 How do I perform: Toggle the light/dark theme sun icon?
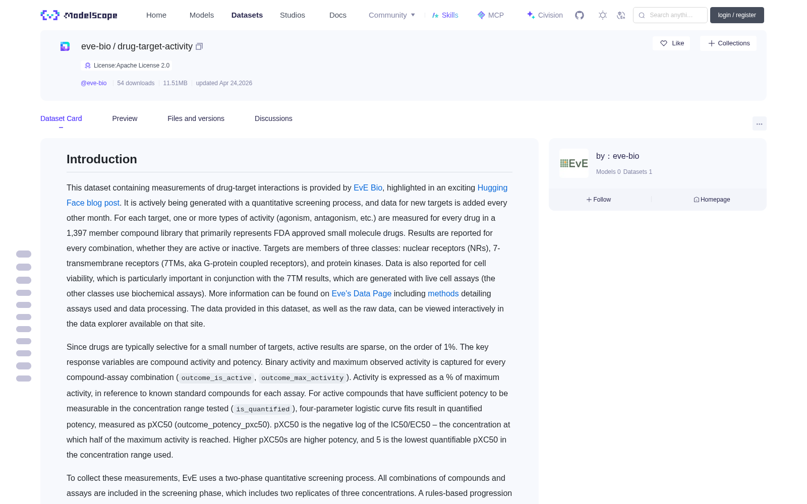coord(603,15)
